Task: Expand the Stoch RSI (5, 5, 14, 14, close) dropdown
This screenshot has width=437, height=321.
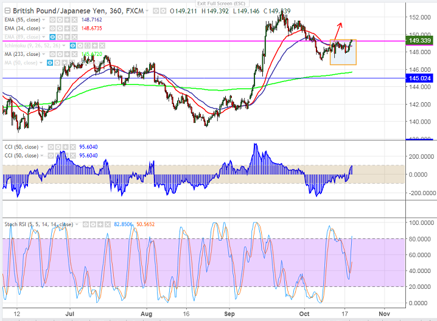Action: point(77,224)
